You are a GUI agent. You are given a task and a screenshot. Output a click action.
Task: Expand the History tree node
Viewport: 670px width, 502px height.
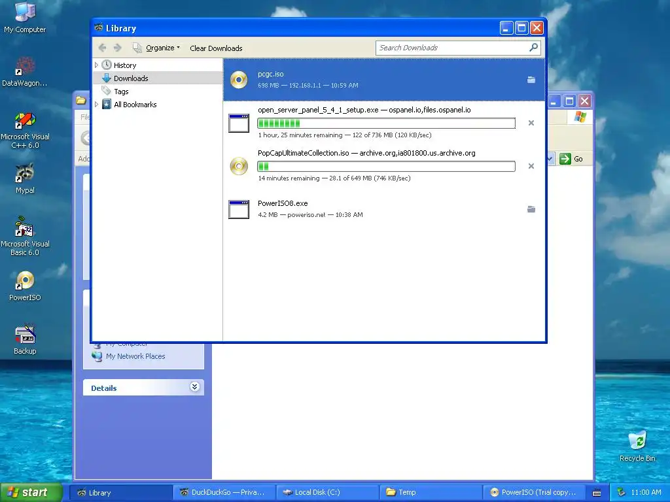[x=97, y=65]
